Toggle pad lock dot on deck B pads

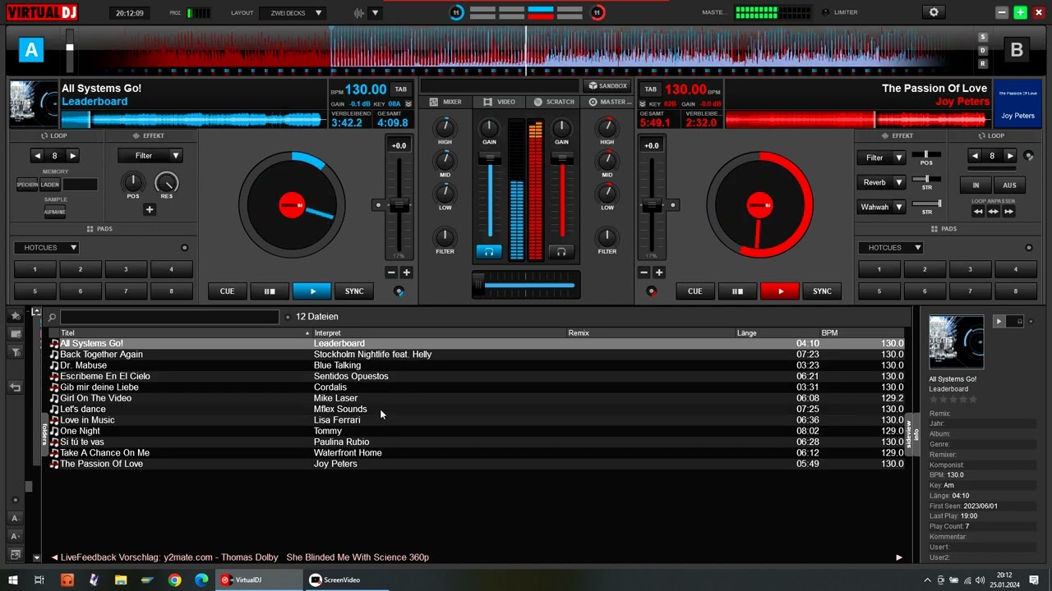(x=1029, y=248)
